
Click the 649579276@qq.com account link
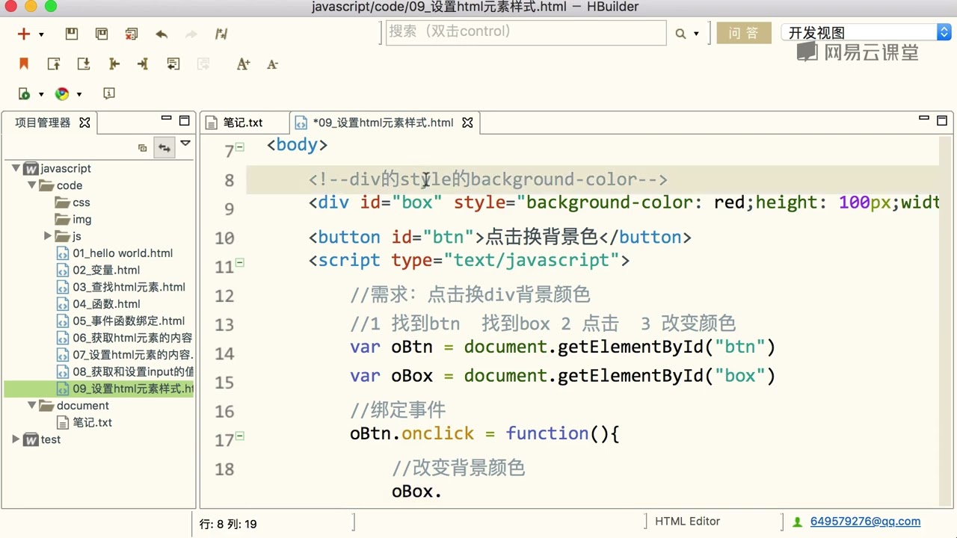point(865,522)
